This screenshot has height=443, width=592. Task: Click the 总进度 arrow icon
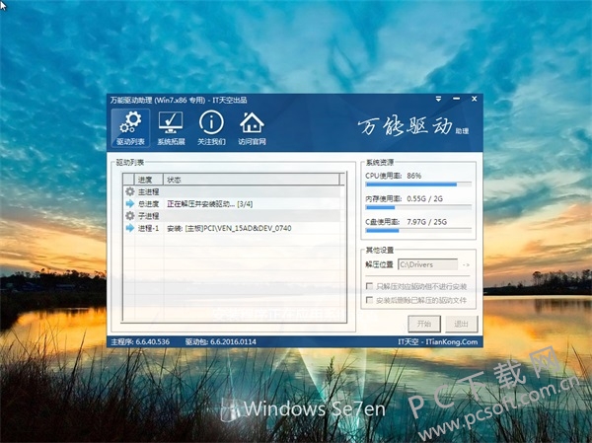click(130, 203)
